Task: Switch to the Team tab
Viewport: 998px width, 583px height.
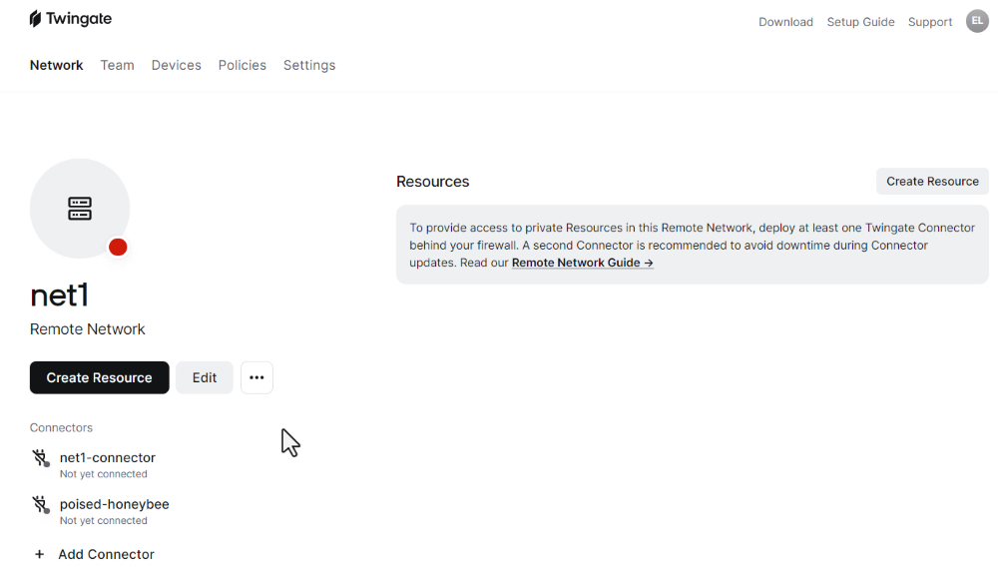Action: (x=117, y=65)
